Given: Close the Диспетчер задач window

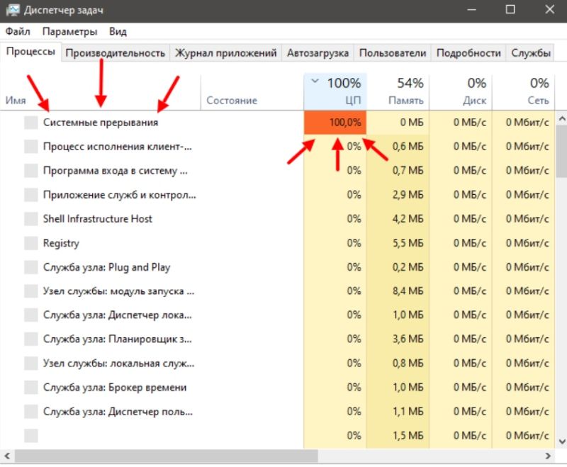Looking at the screenshot, I should [550, 10].
